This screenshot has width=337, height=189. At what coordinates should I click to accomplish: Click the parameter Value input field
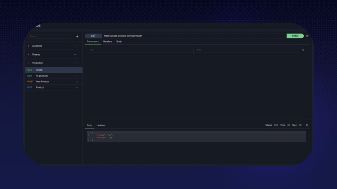246,50
